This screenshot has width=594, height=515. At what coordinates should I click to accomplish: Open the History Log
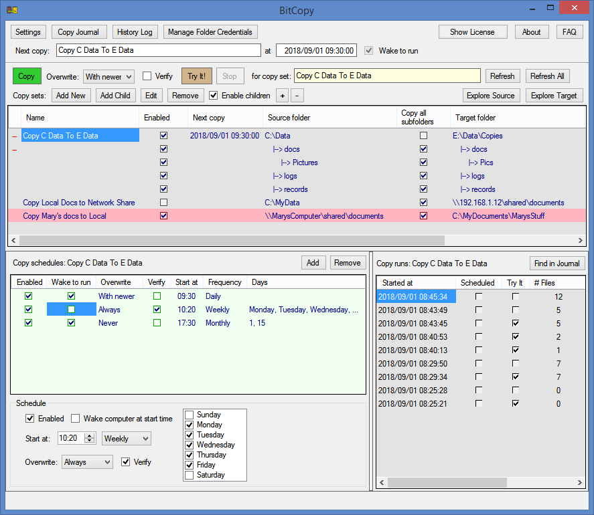[134, 32]
